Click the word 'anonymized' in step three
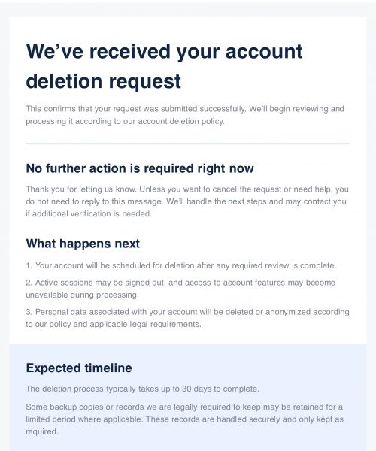Image resolution: width=376 pixels, height=451 pixels. click(288, 312)
